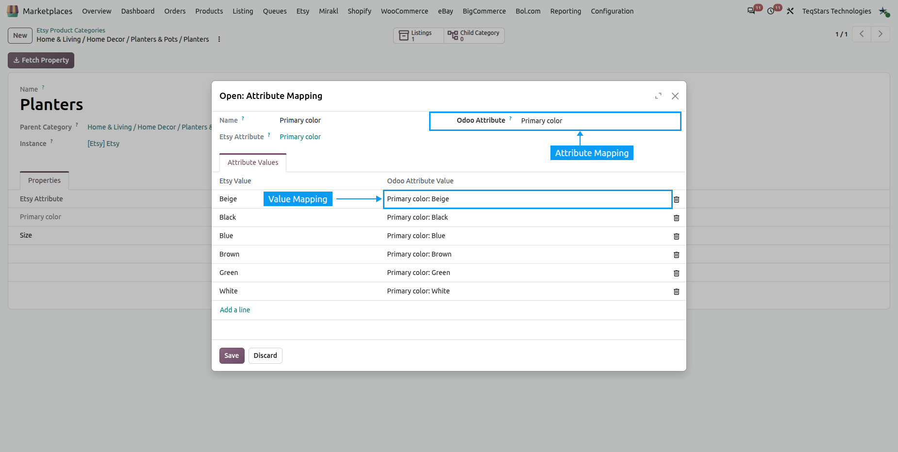Edit the Primary color: Black value cell
Image resolution: width=898 pixels, height=452 pixels.
click(x=527, y=218)
